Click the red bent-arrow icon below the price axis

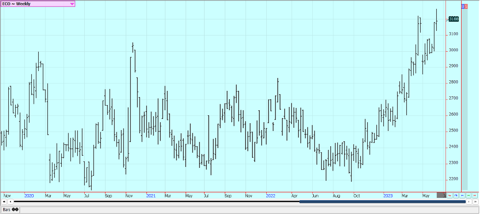450,195
